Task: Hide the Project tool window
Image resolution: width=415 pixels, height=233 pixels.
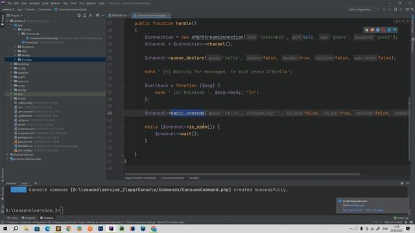Action: click(103, 16)
